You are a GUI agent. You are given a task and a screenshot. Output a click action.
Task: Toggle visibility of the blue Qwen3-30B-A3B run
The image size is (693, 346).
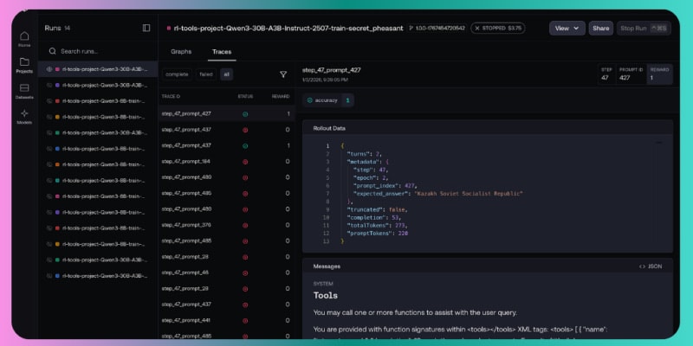tap(49, 276)
